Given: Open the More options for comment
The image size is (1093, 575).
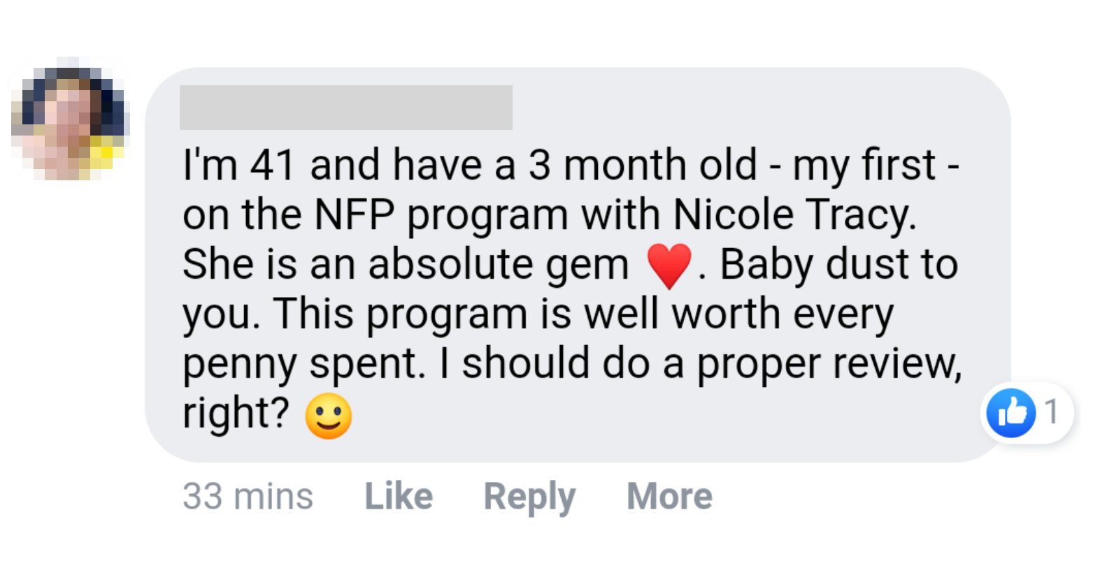Looking at the screenshot, I should pyautogui.click(x=669, y=497).
